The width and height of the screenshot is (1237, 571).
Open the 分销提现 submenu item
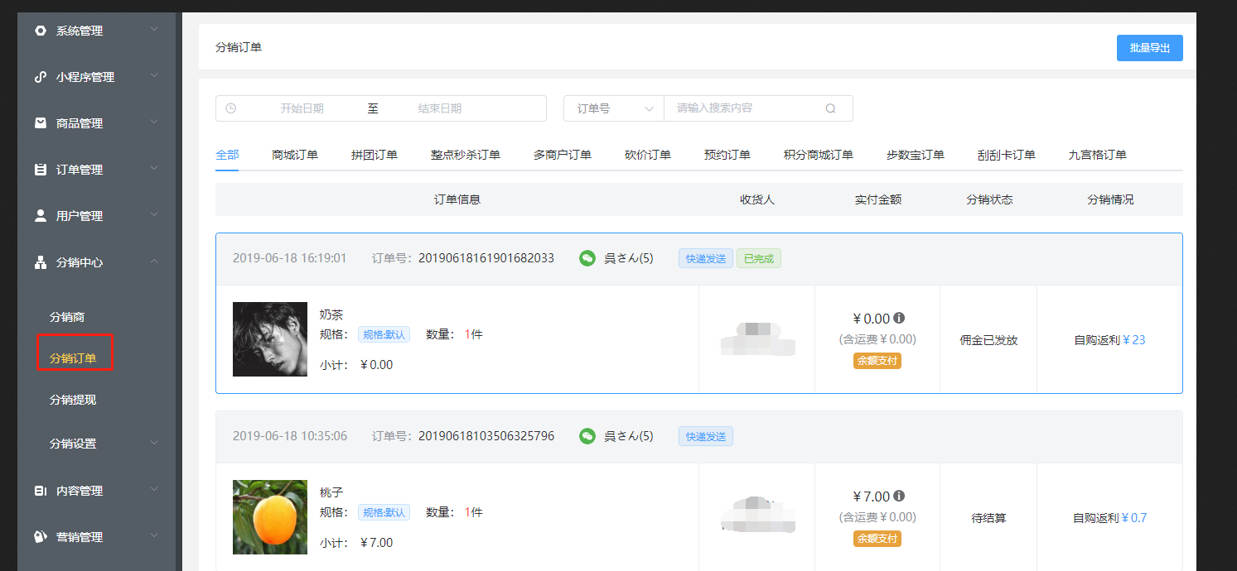pyautogui.click(x=73, y=400)
